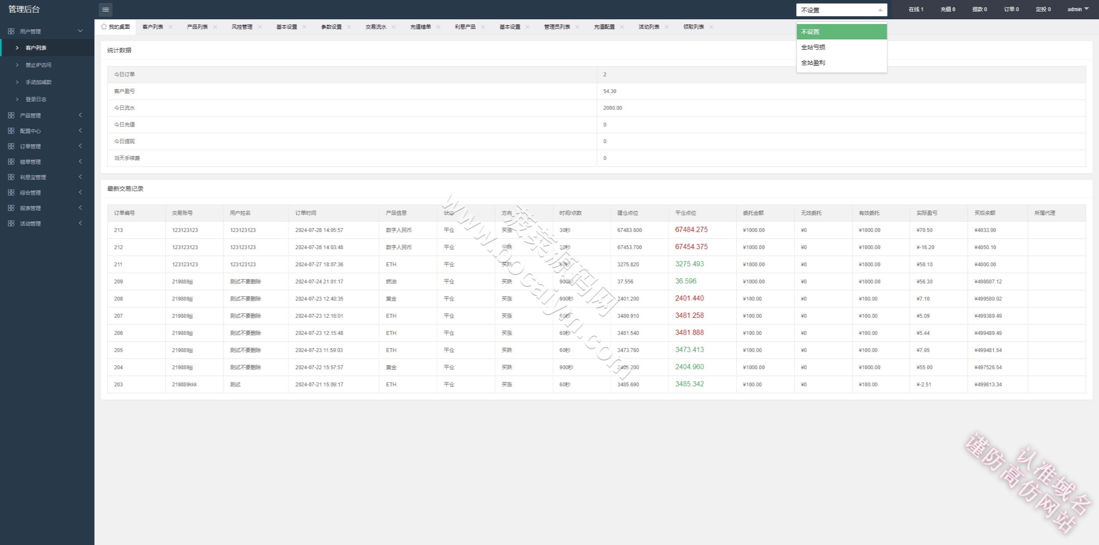Expand the 活动管理 menu chevron
This screenshot has height=545, width=1099.
[80, 223]
